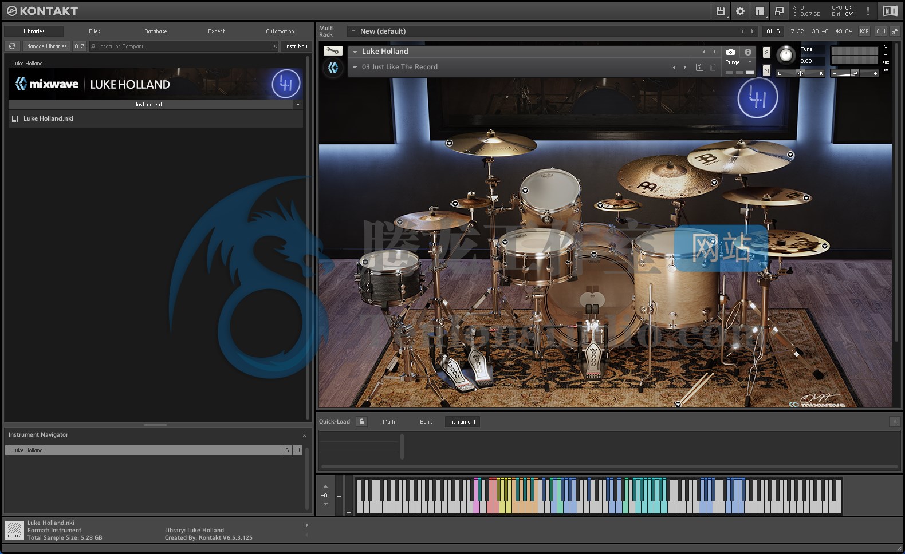
Task: Expand the library Instruments dropdown arrow
Action: click(x=298, y=105)
